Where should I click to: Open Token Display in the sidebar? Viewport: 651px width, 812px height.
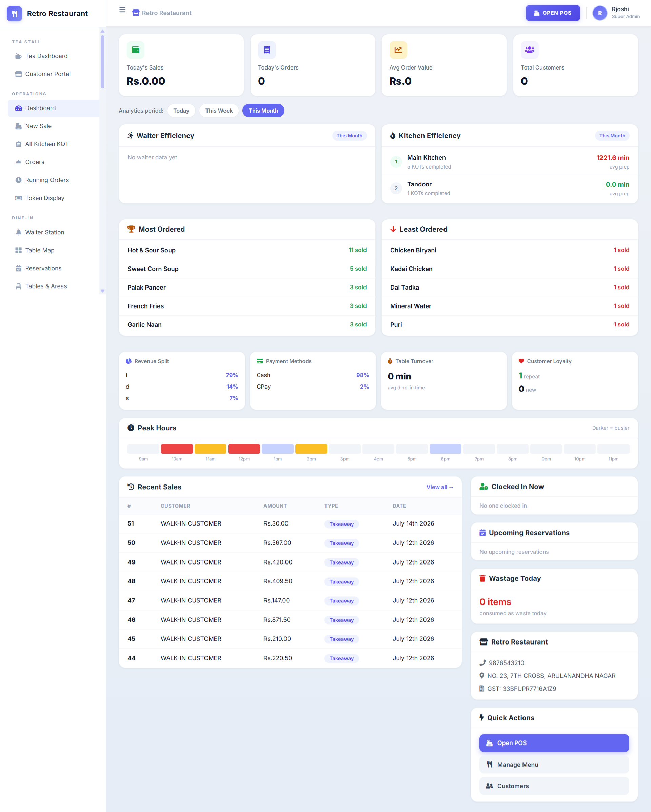[54, 198]
